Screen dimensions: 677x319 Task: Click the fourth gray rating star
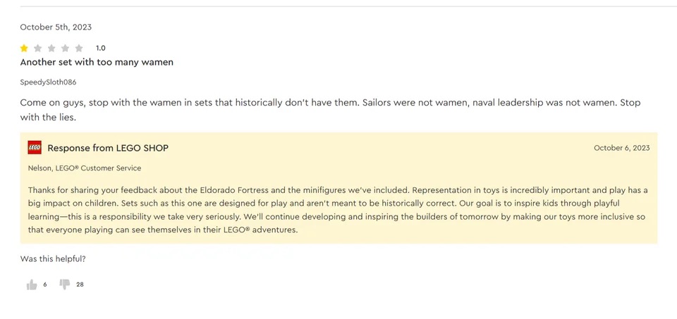66,48
